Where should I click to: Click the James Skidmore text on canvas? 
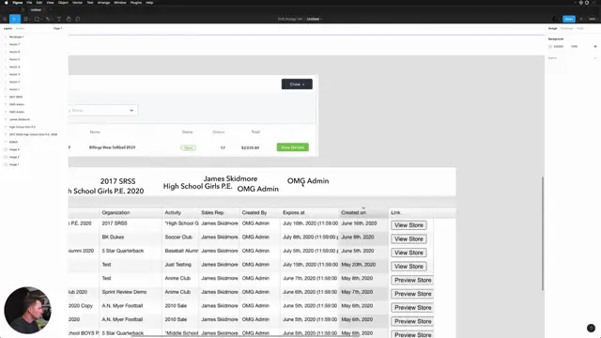(x=230, y=178)
